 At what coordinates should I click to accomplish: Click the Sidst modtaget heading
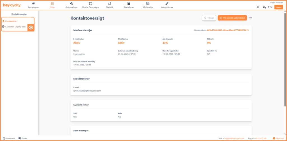click(81, 131)
